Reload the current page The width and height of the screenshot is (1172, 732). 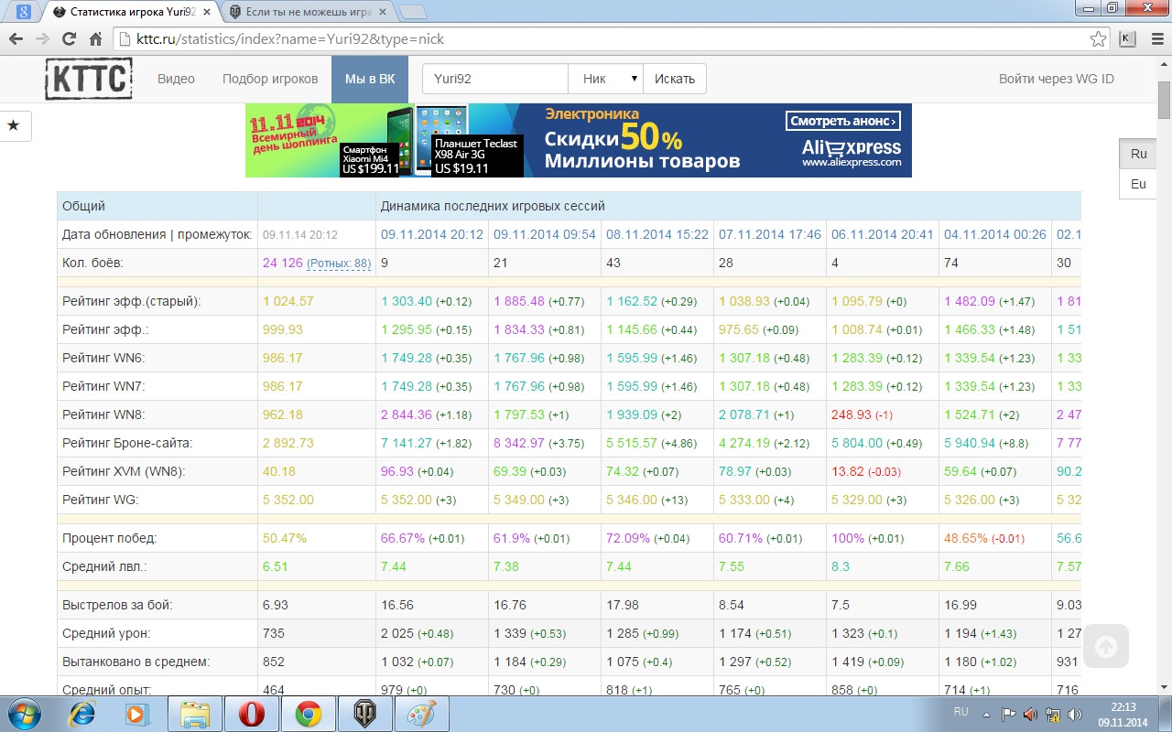click(69, 39)
